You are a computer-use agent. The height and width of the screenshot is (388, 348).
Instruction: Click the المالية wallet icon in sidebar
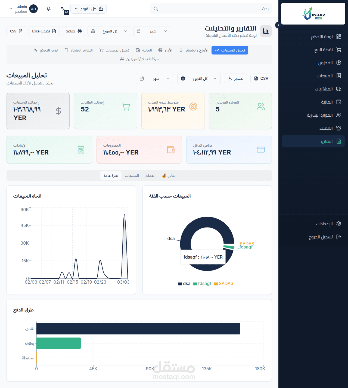(339, 102)
